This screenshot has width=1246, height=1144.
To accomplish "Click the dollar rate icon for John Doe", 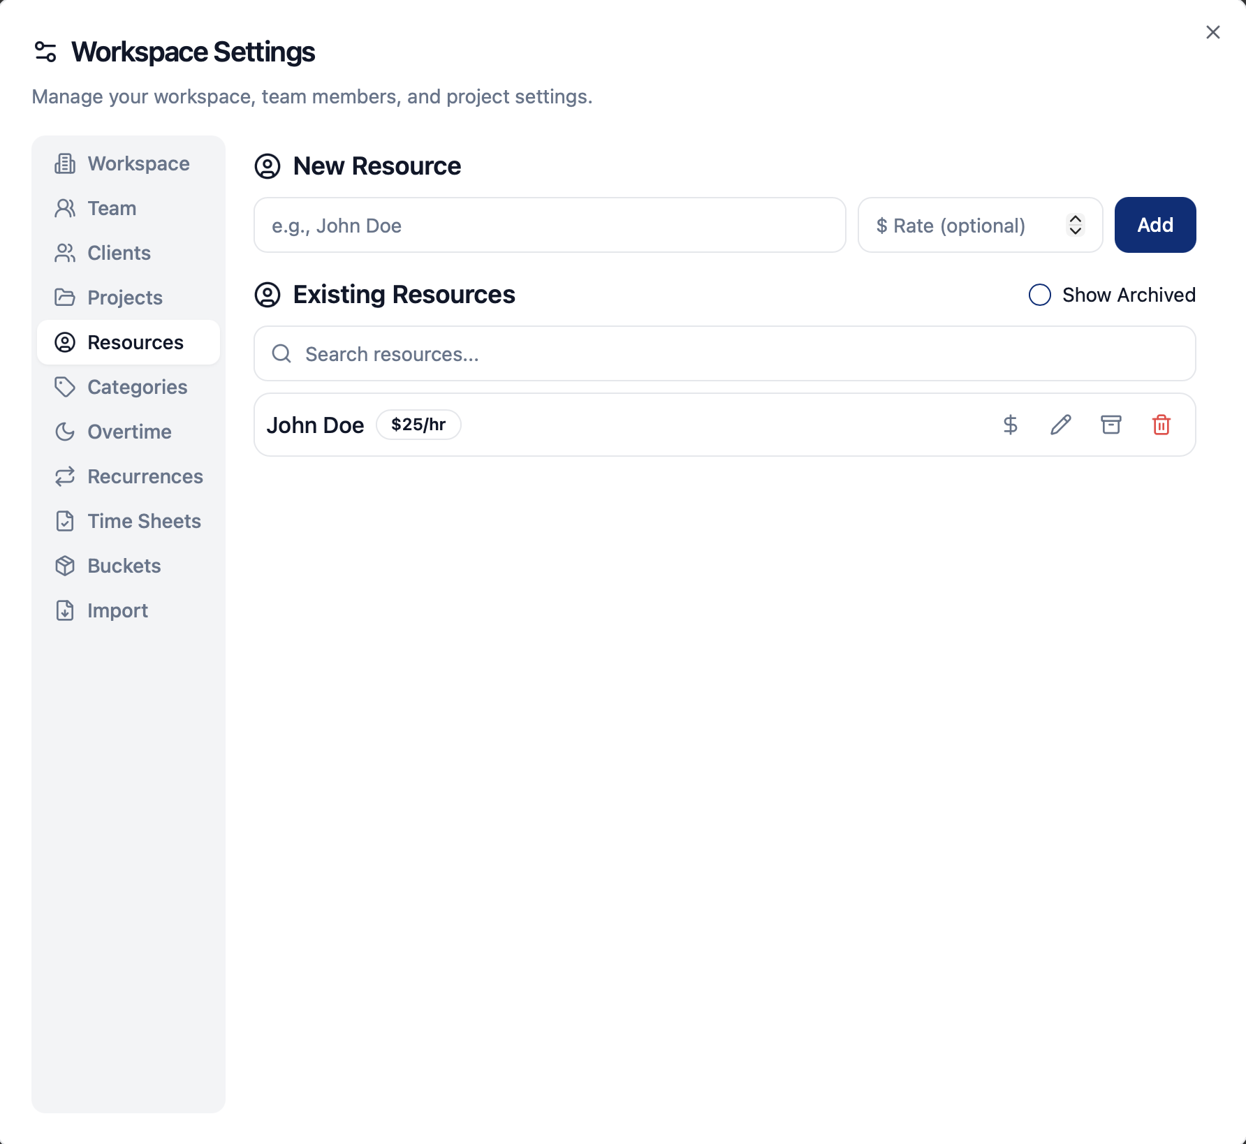I will (1010, 425).
